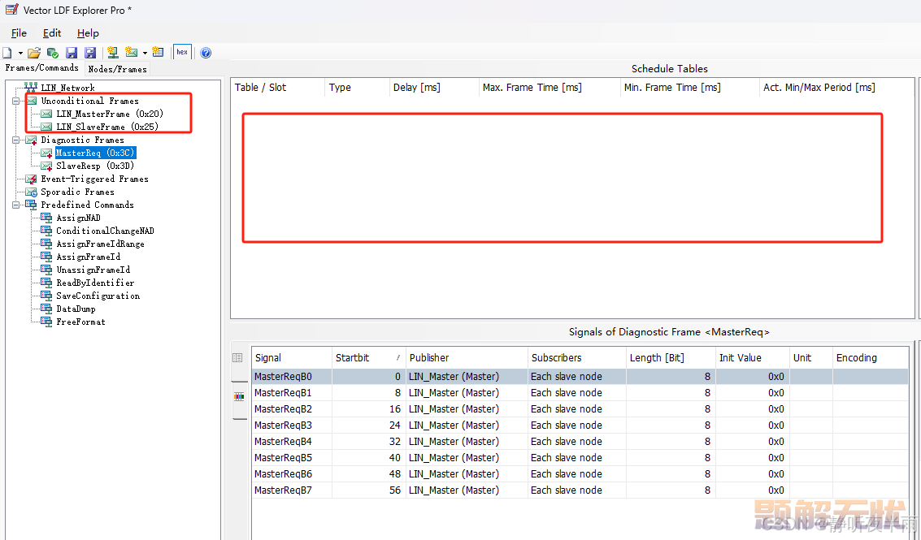The image size is (921, 540).
Task: Click the Delay [ms] column header
Action: (434, 88)
